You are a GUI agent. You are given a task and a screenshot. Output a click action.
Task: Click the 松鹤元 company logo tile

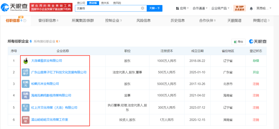(26, 84)
